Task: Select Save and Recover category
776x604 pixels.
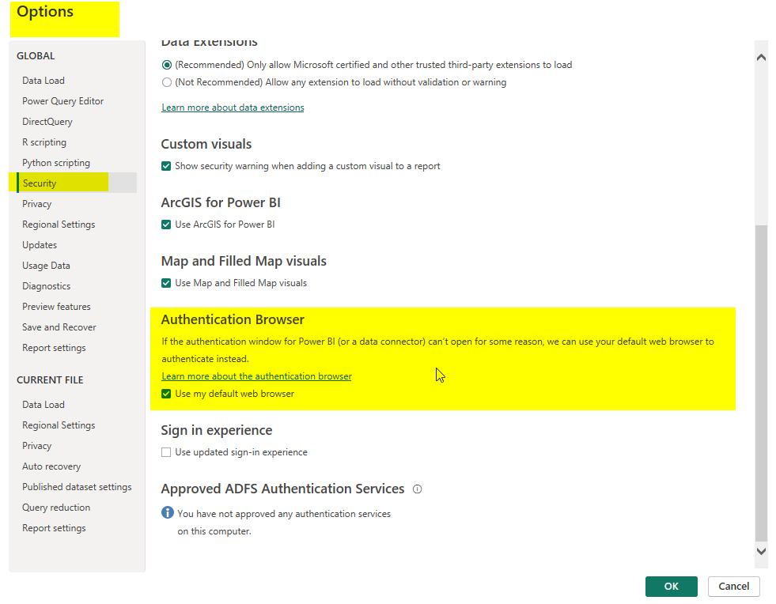Action: 59,327
